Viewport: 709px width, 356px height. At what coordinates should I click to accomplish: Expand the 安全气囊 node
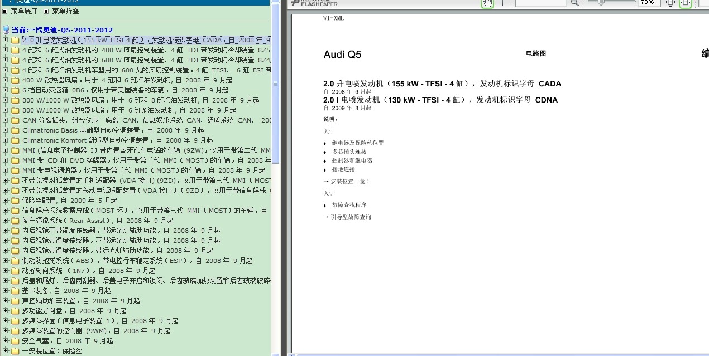coord(5,341)
